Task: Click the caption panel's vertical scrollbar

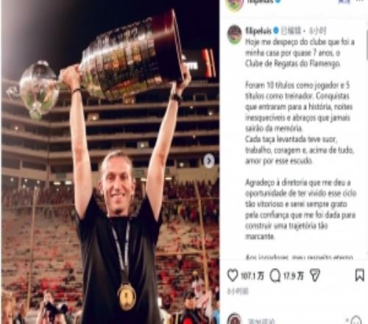Action: coord(367,46)
